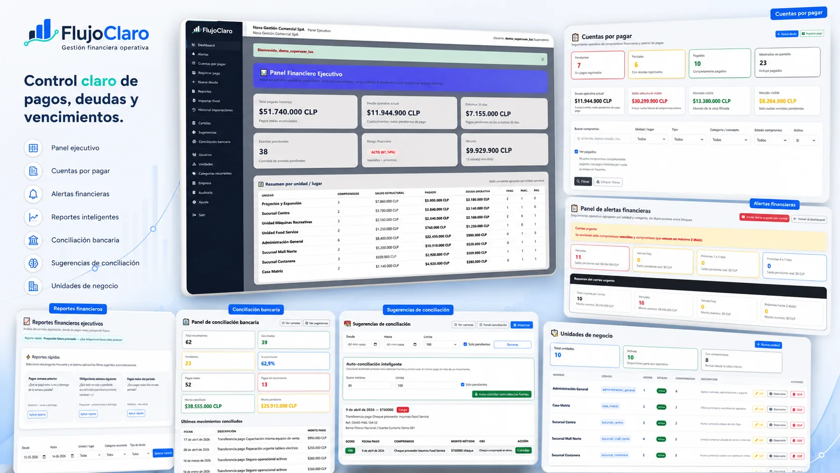
Task: Click "Unidad Food Service" in the dashboard summary table
Action: pos(280,232)
